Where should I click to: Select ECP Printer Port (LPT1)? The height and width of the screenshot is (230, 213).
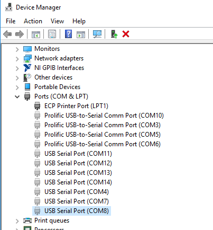pos(76,106)
